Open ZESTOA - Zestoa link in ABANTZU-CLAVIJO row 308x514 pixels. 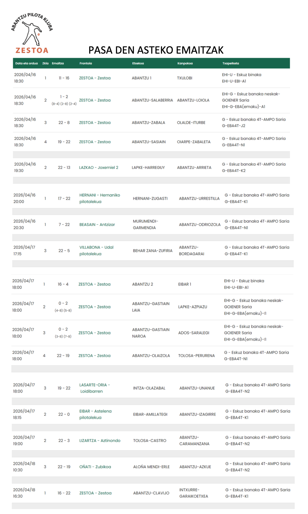click(95, 493)
